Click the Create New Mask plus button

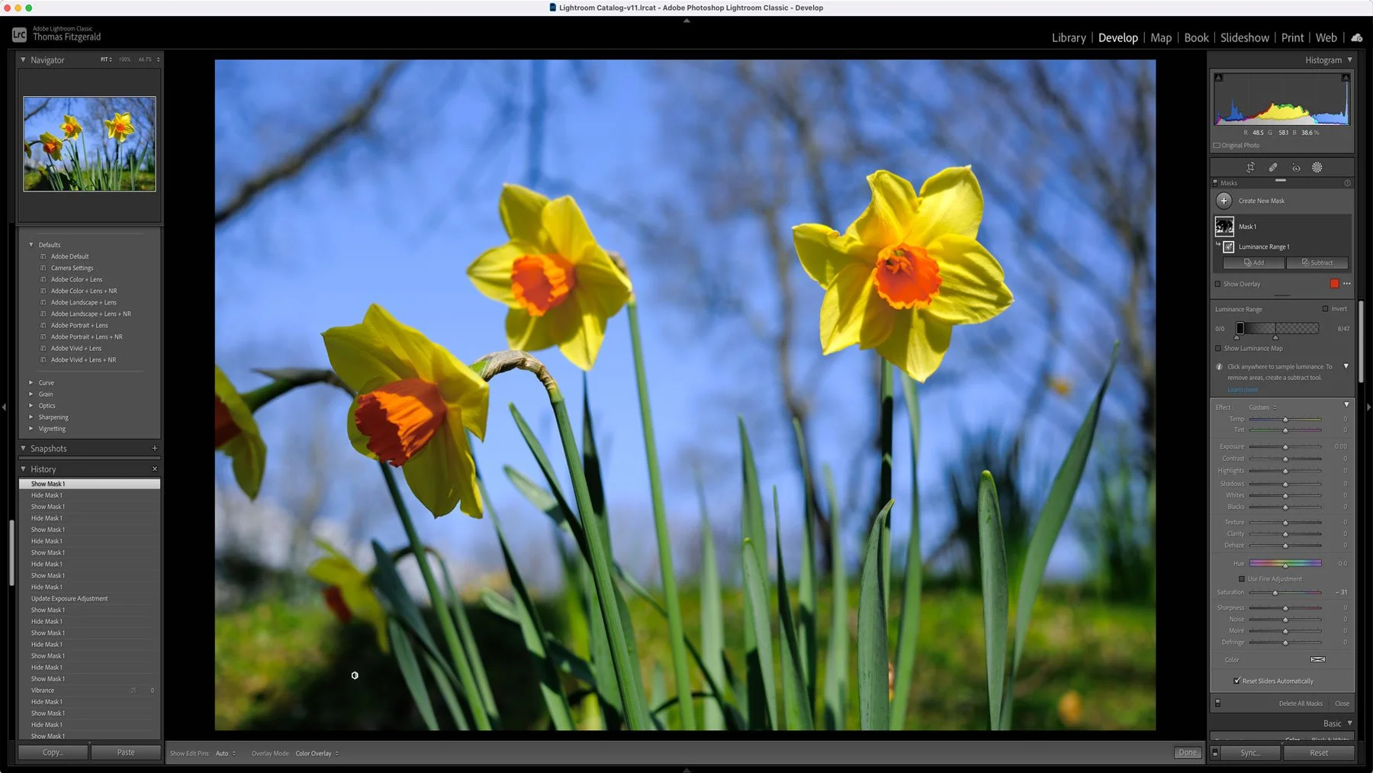point(1224,201)
